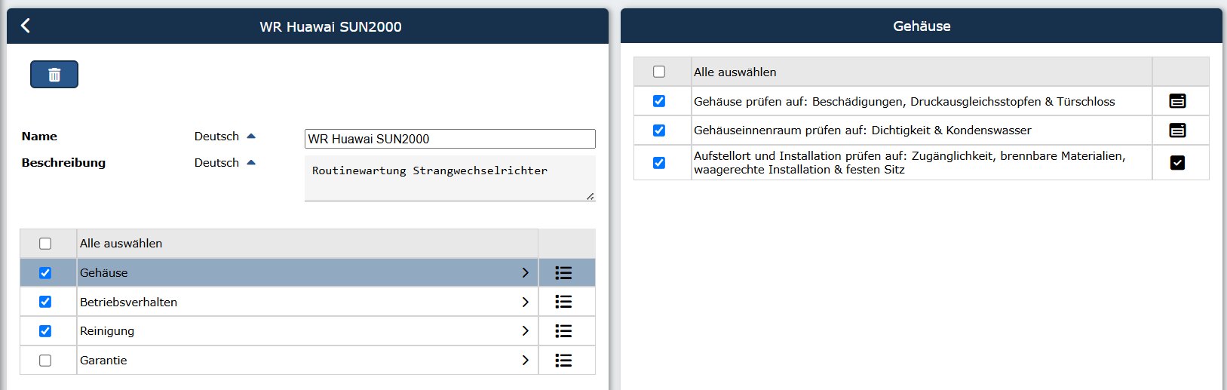Click the Beschreibung text area
Viewport: 1227px width, 390px height.
click(x=450, y=178)
